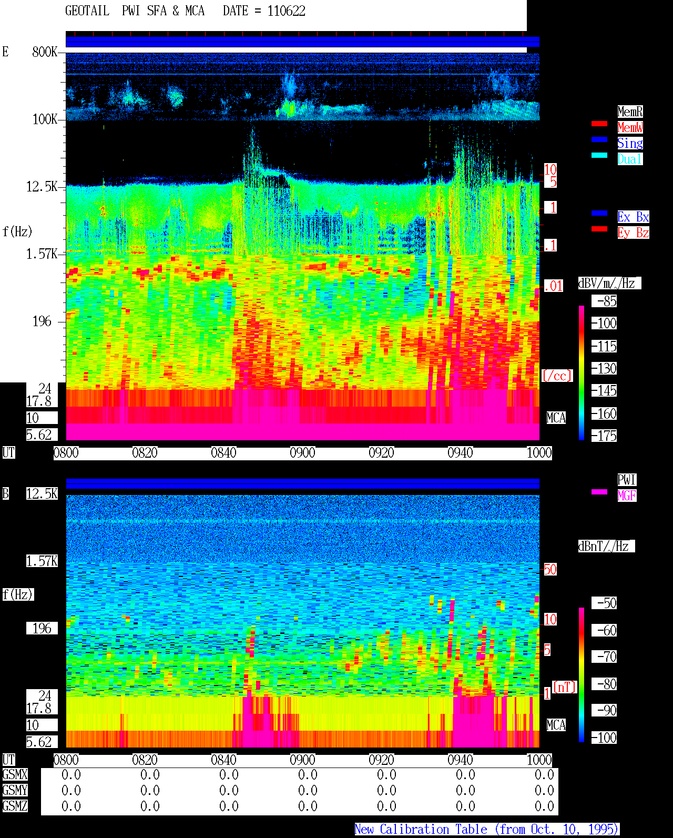
Task: Click the 0820 UT label under the E spectrogram
Action: point(145,453)
